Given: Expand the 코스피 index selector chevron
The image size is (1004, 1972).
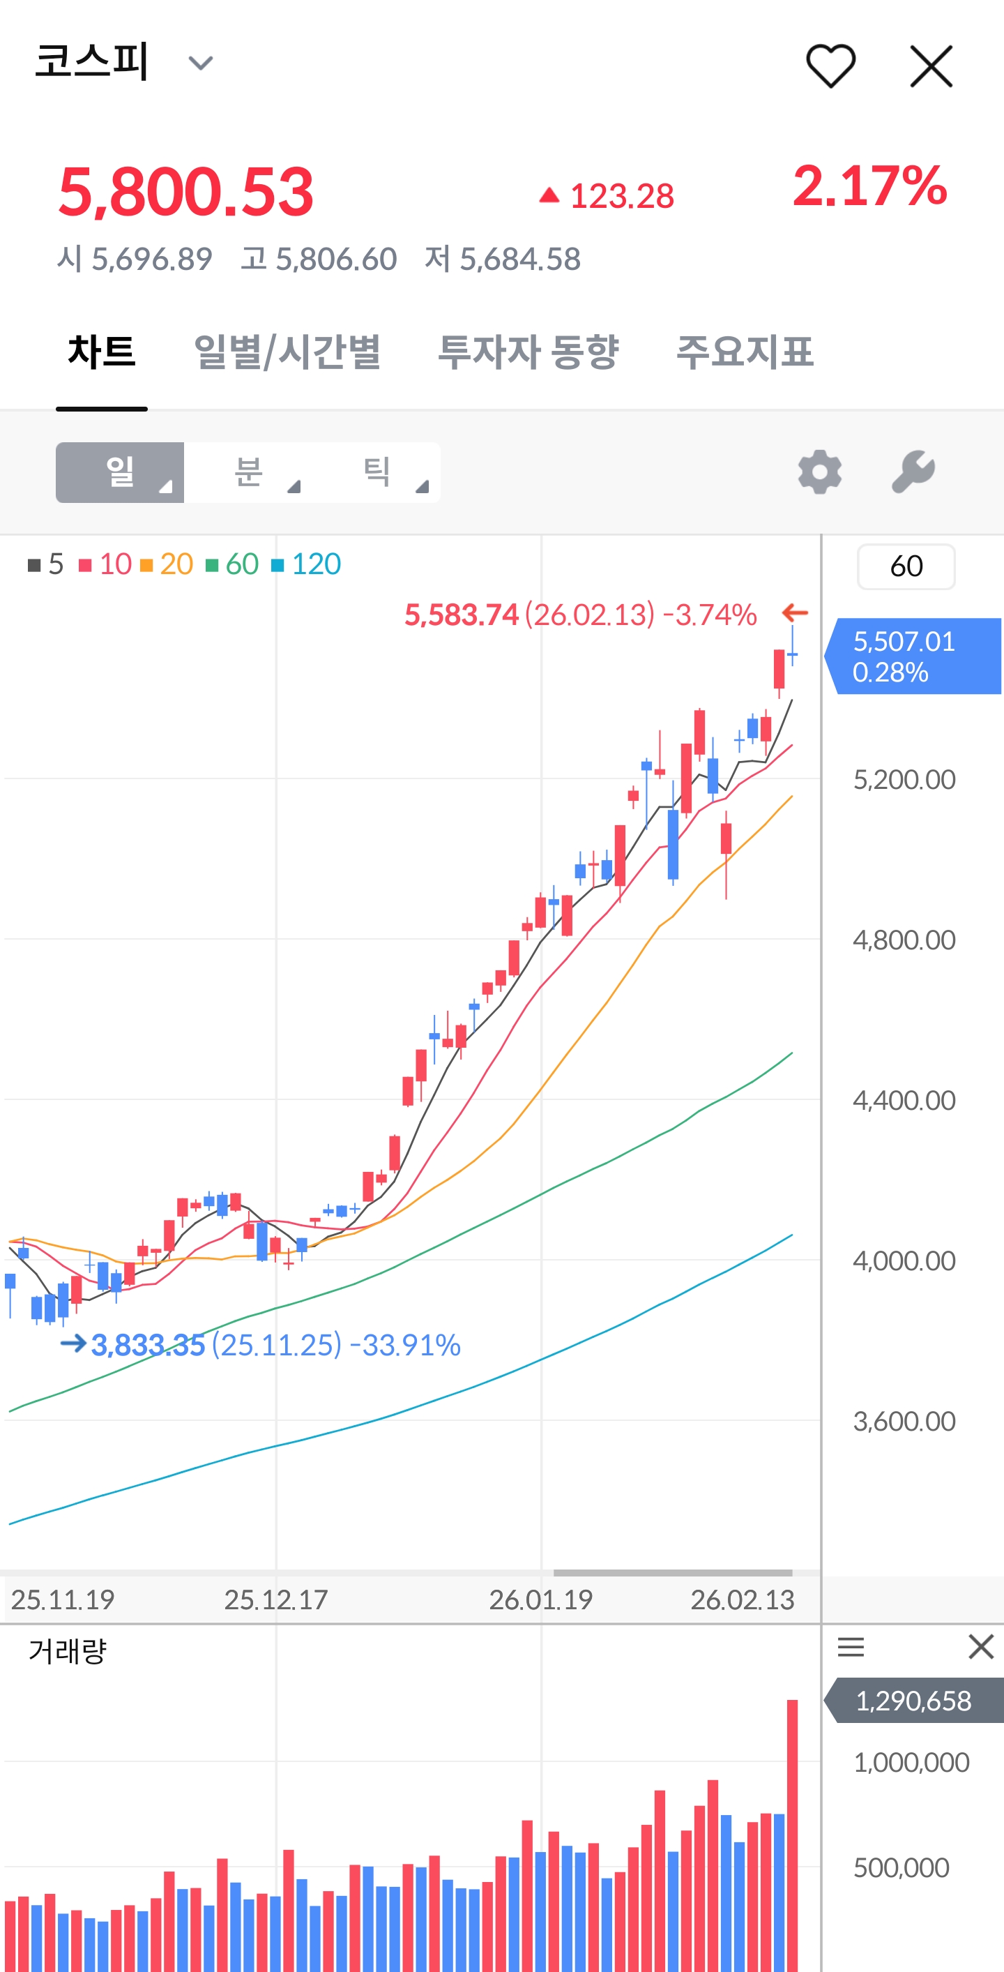Looking at the screenshot, I should click(201, 63).
